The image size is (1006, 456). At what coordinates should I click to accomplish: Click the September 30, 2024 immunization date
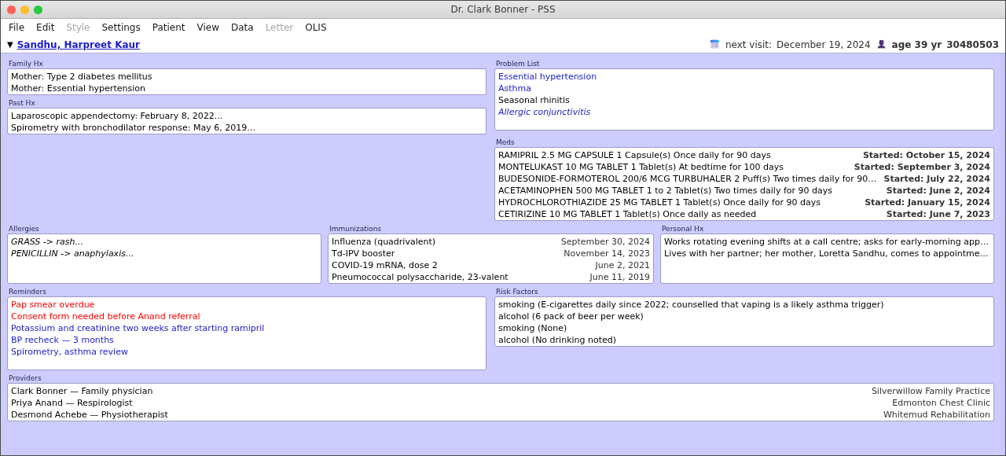pyautogui.click(x=605, y=242)
